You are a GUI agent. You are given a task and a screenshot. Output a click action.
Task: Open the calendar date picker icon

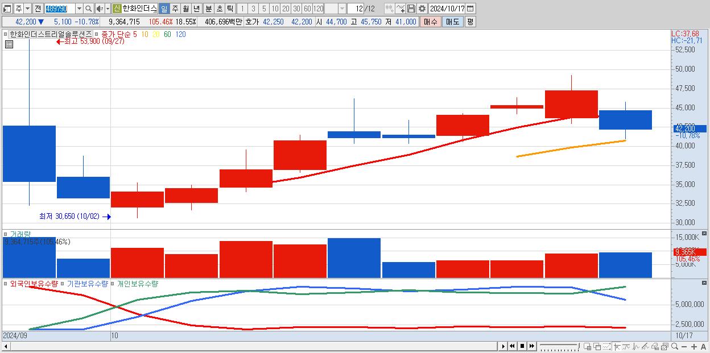pyautogui.click(x=470, y=9)
